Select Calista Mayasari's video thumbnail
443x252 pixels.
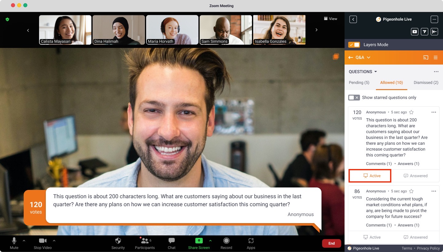(65, 30)
